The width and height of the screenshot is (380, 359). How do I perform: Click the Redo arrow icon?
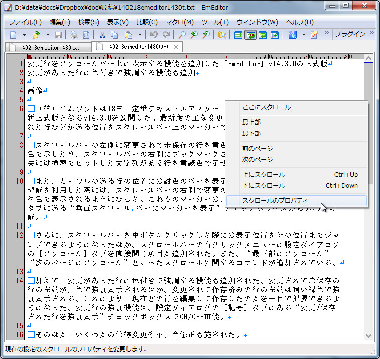click(x=166, y=35)
